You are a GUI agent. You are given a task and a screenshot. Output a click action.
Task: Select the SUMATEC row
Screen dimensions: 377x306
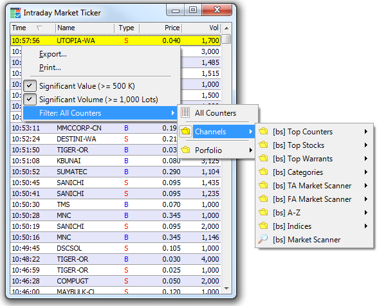(x=115, y=172)
